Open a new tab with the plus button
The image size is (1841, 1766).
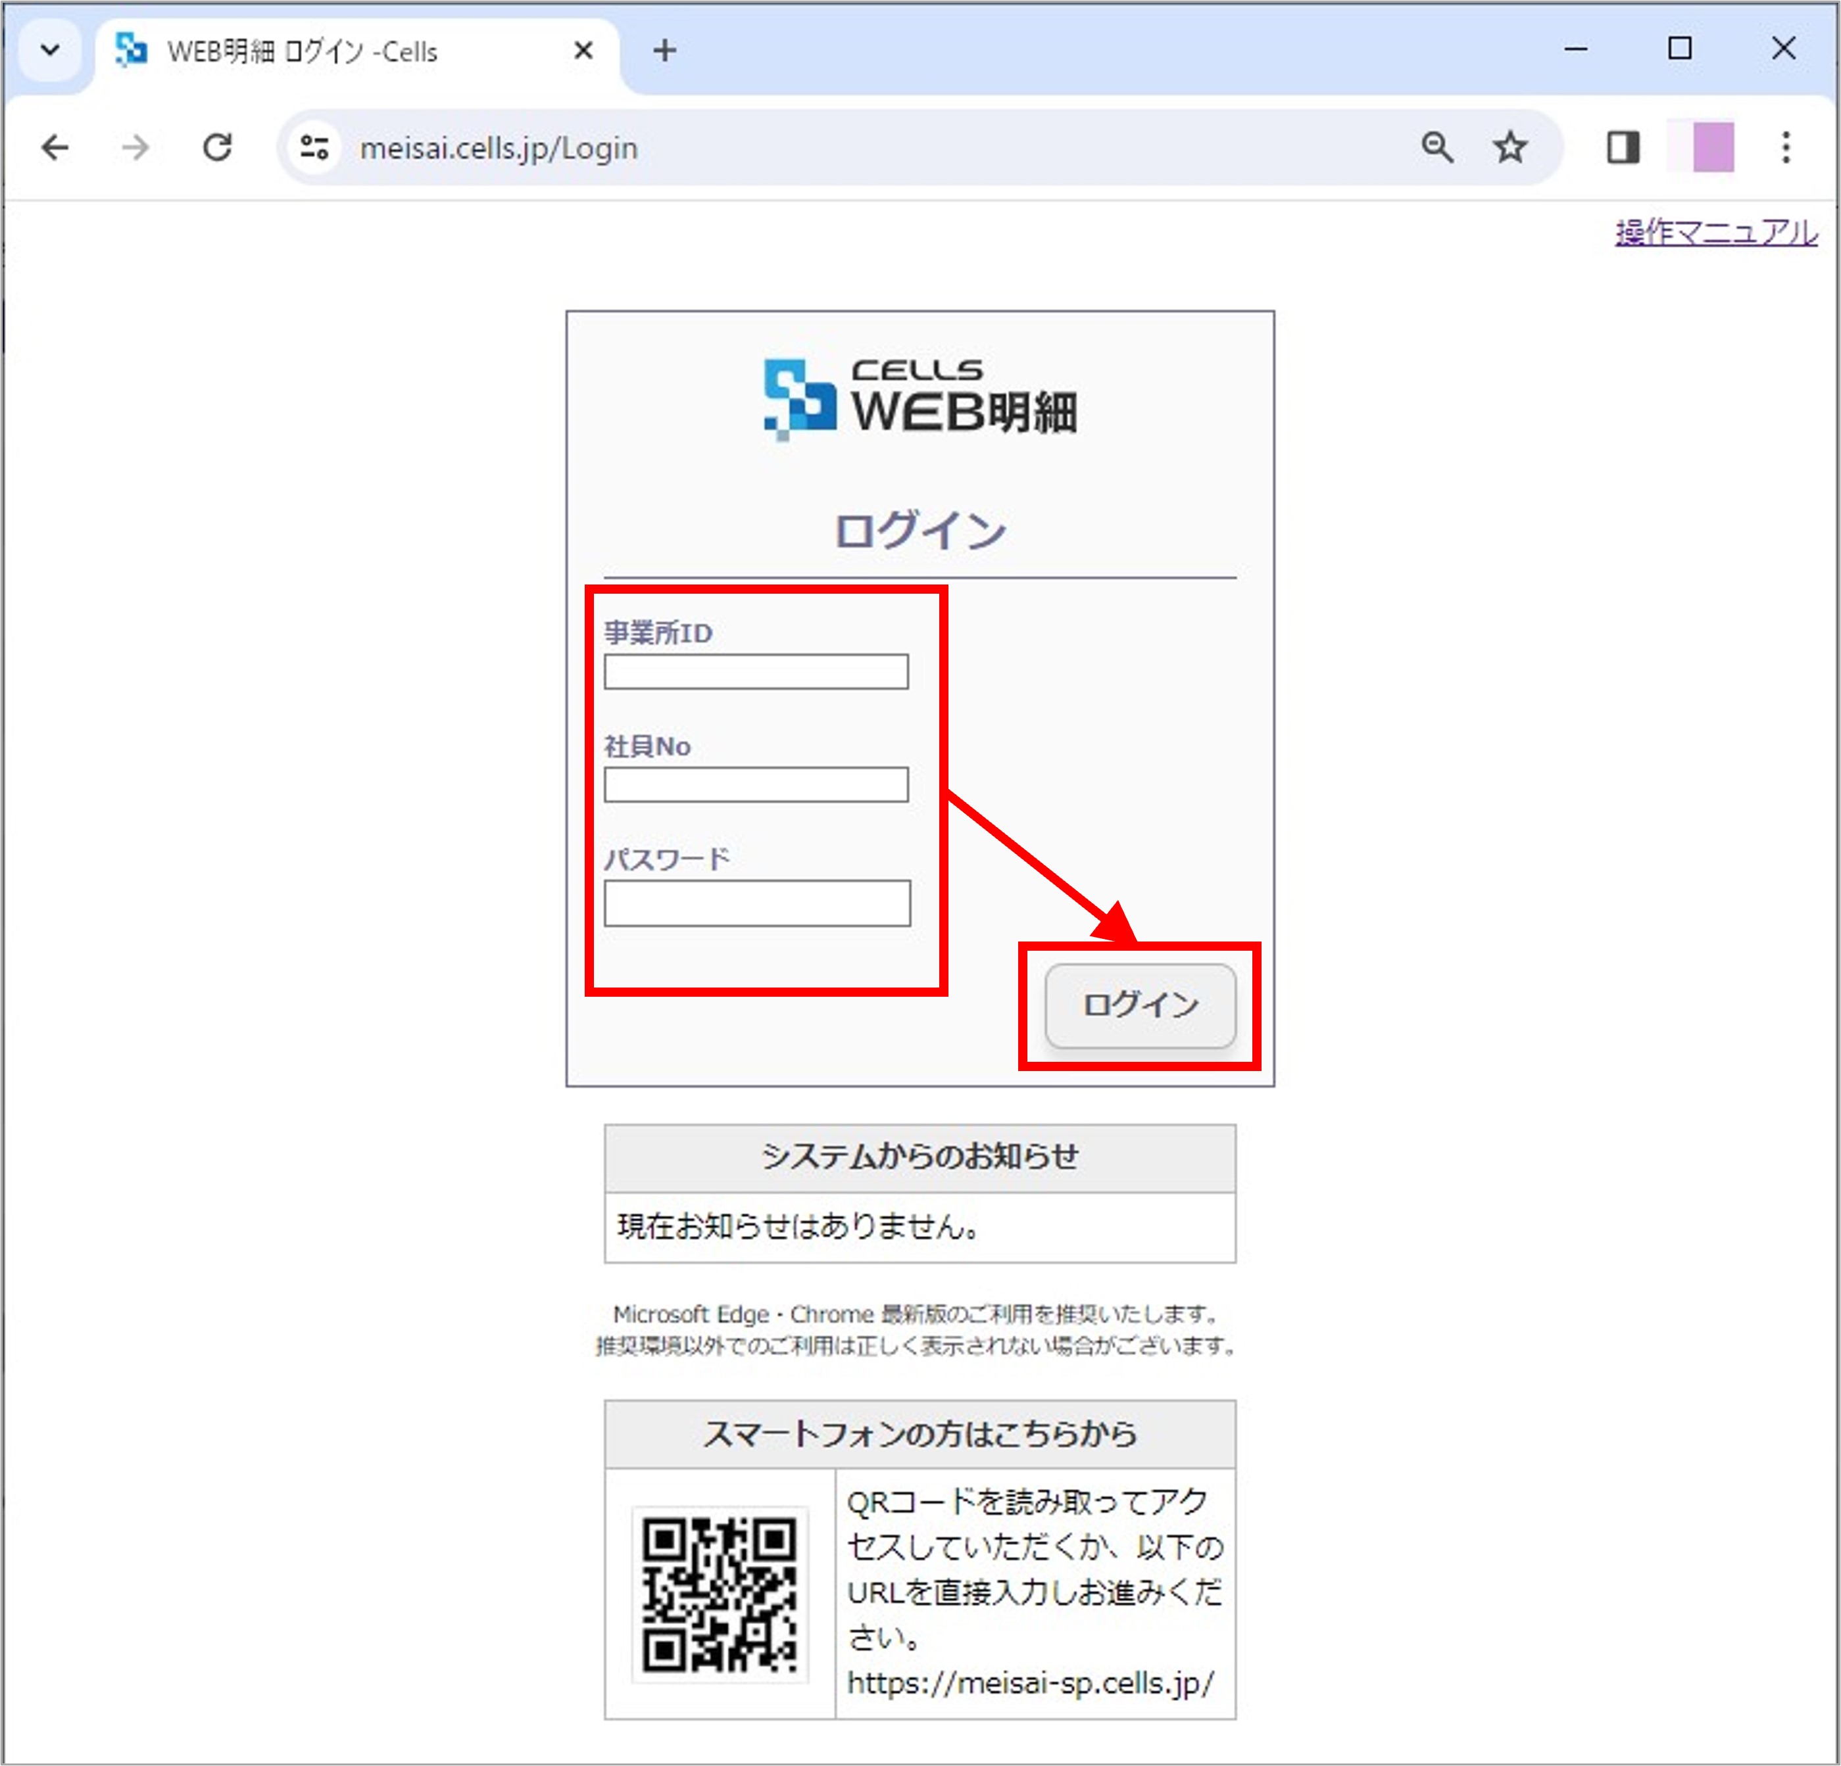pyautogui.click(x=664, y=52)
